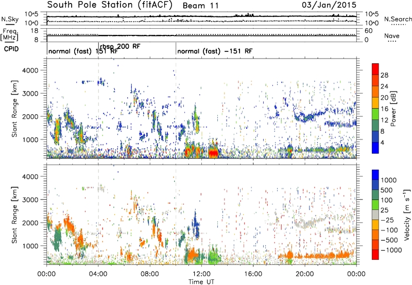Pick the red bottom Velocity colorbar segment
412x285 pixels.
pyautogui.click(x=375, y=255)
